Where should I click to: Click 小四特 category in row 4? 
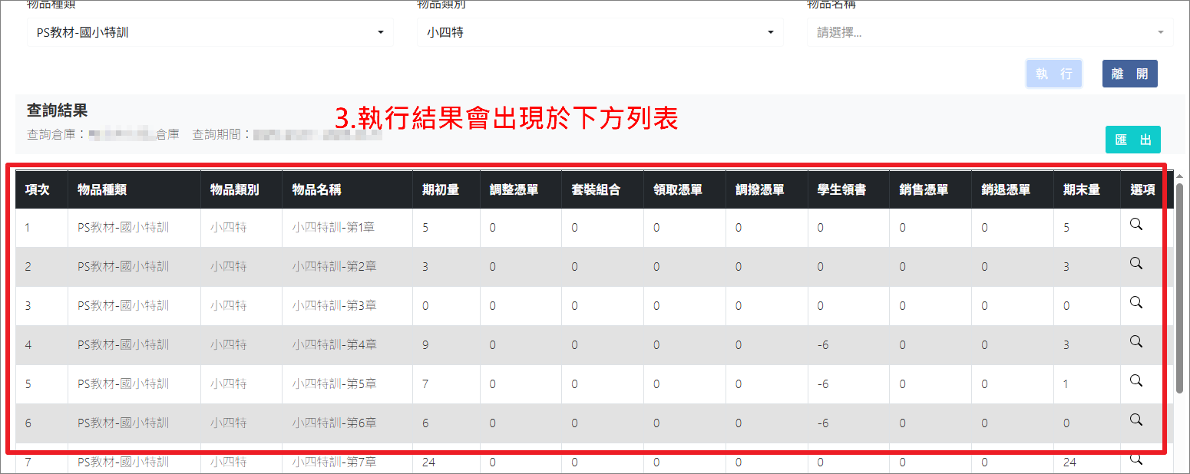click(229, 345)
